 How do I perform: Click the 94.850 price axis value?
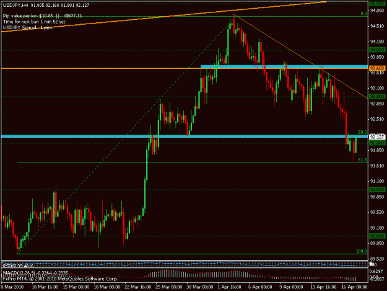[x=377, y=11]
